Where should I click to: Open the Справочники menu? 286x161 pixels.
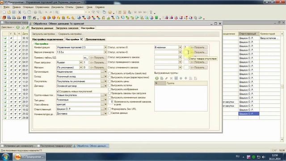[x=42, y=7]
